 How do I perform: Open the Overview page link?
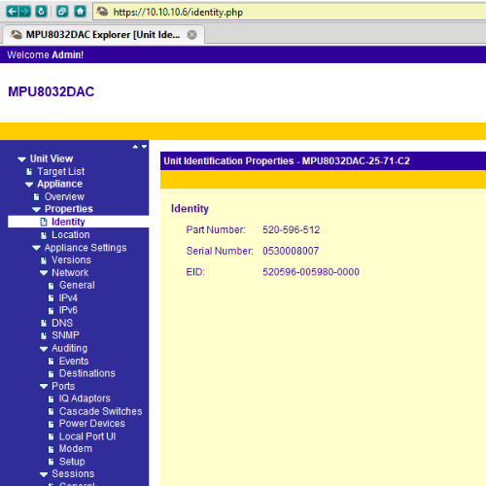tap(64, 196)
